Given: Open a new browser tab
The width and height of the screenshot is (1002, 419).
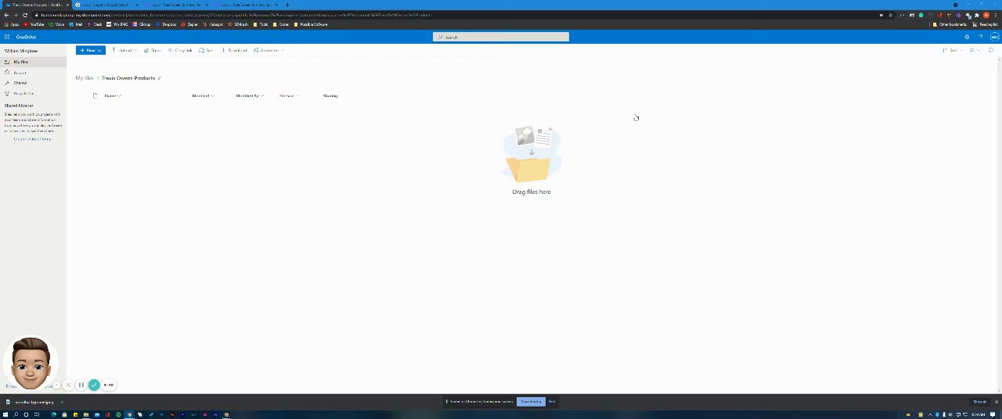Looking at the screenshot, I should click(287, 5).
